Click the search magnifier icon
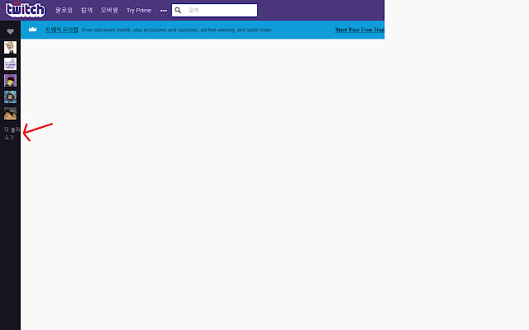 [178, 11]
